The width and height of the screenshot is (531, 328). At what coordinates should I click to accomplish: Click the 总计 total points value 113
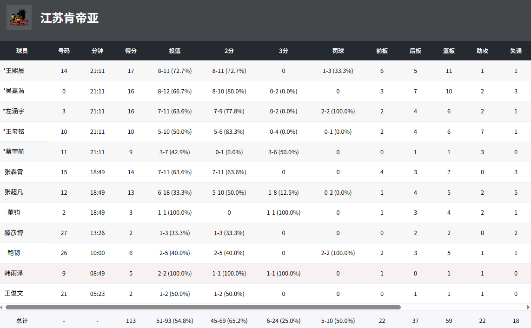coord(131,321)
